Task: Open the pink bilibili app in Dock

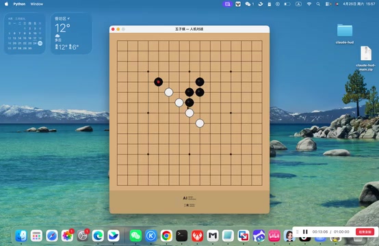Action: pyautogui.click(x=274, y=236)
